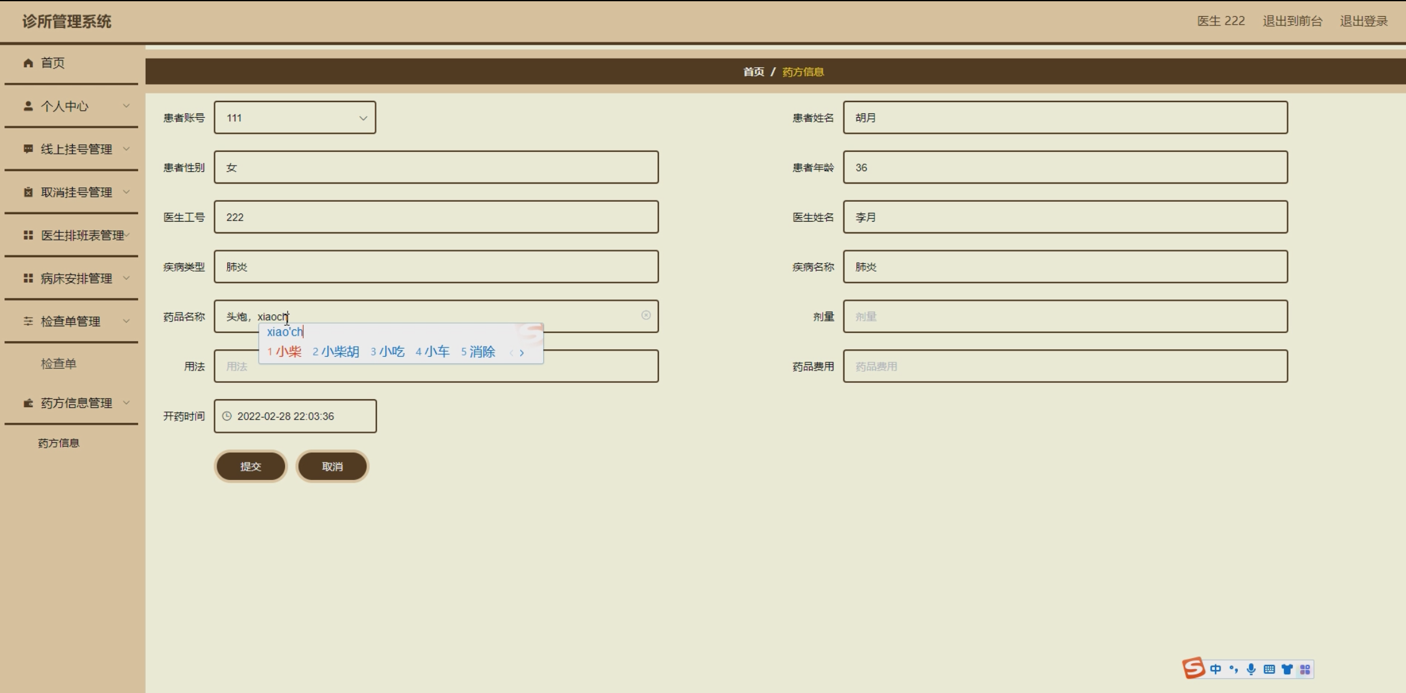Click the Sogou input method logo icon
This screenshot has width=1406, height=693.
coord(1193,668)
